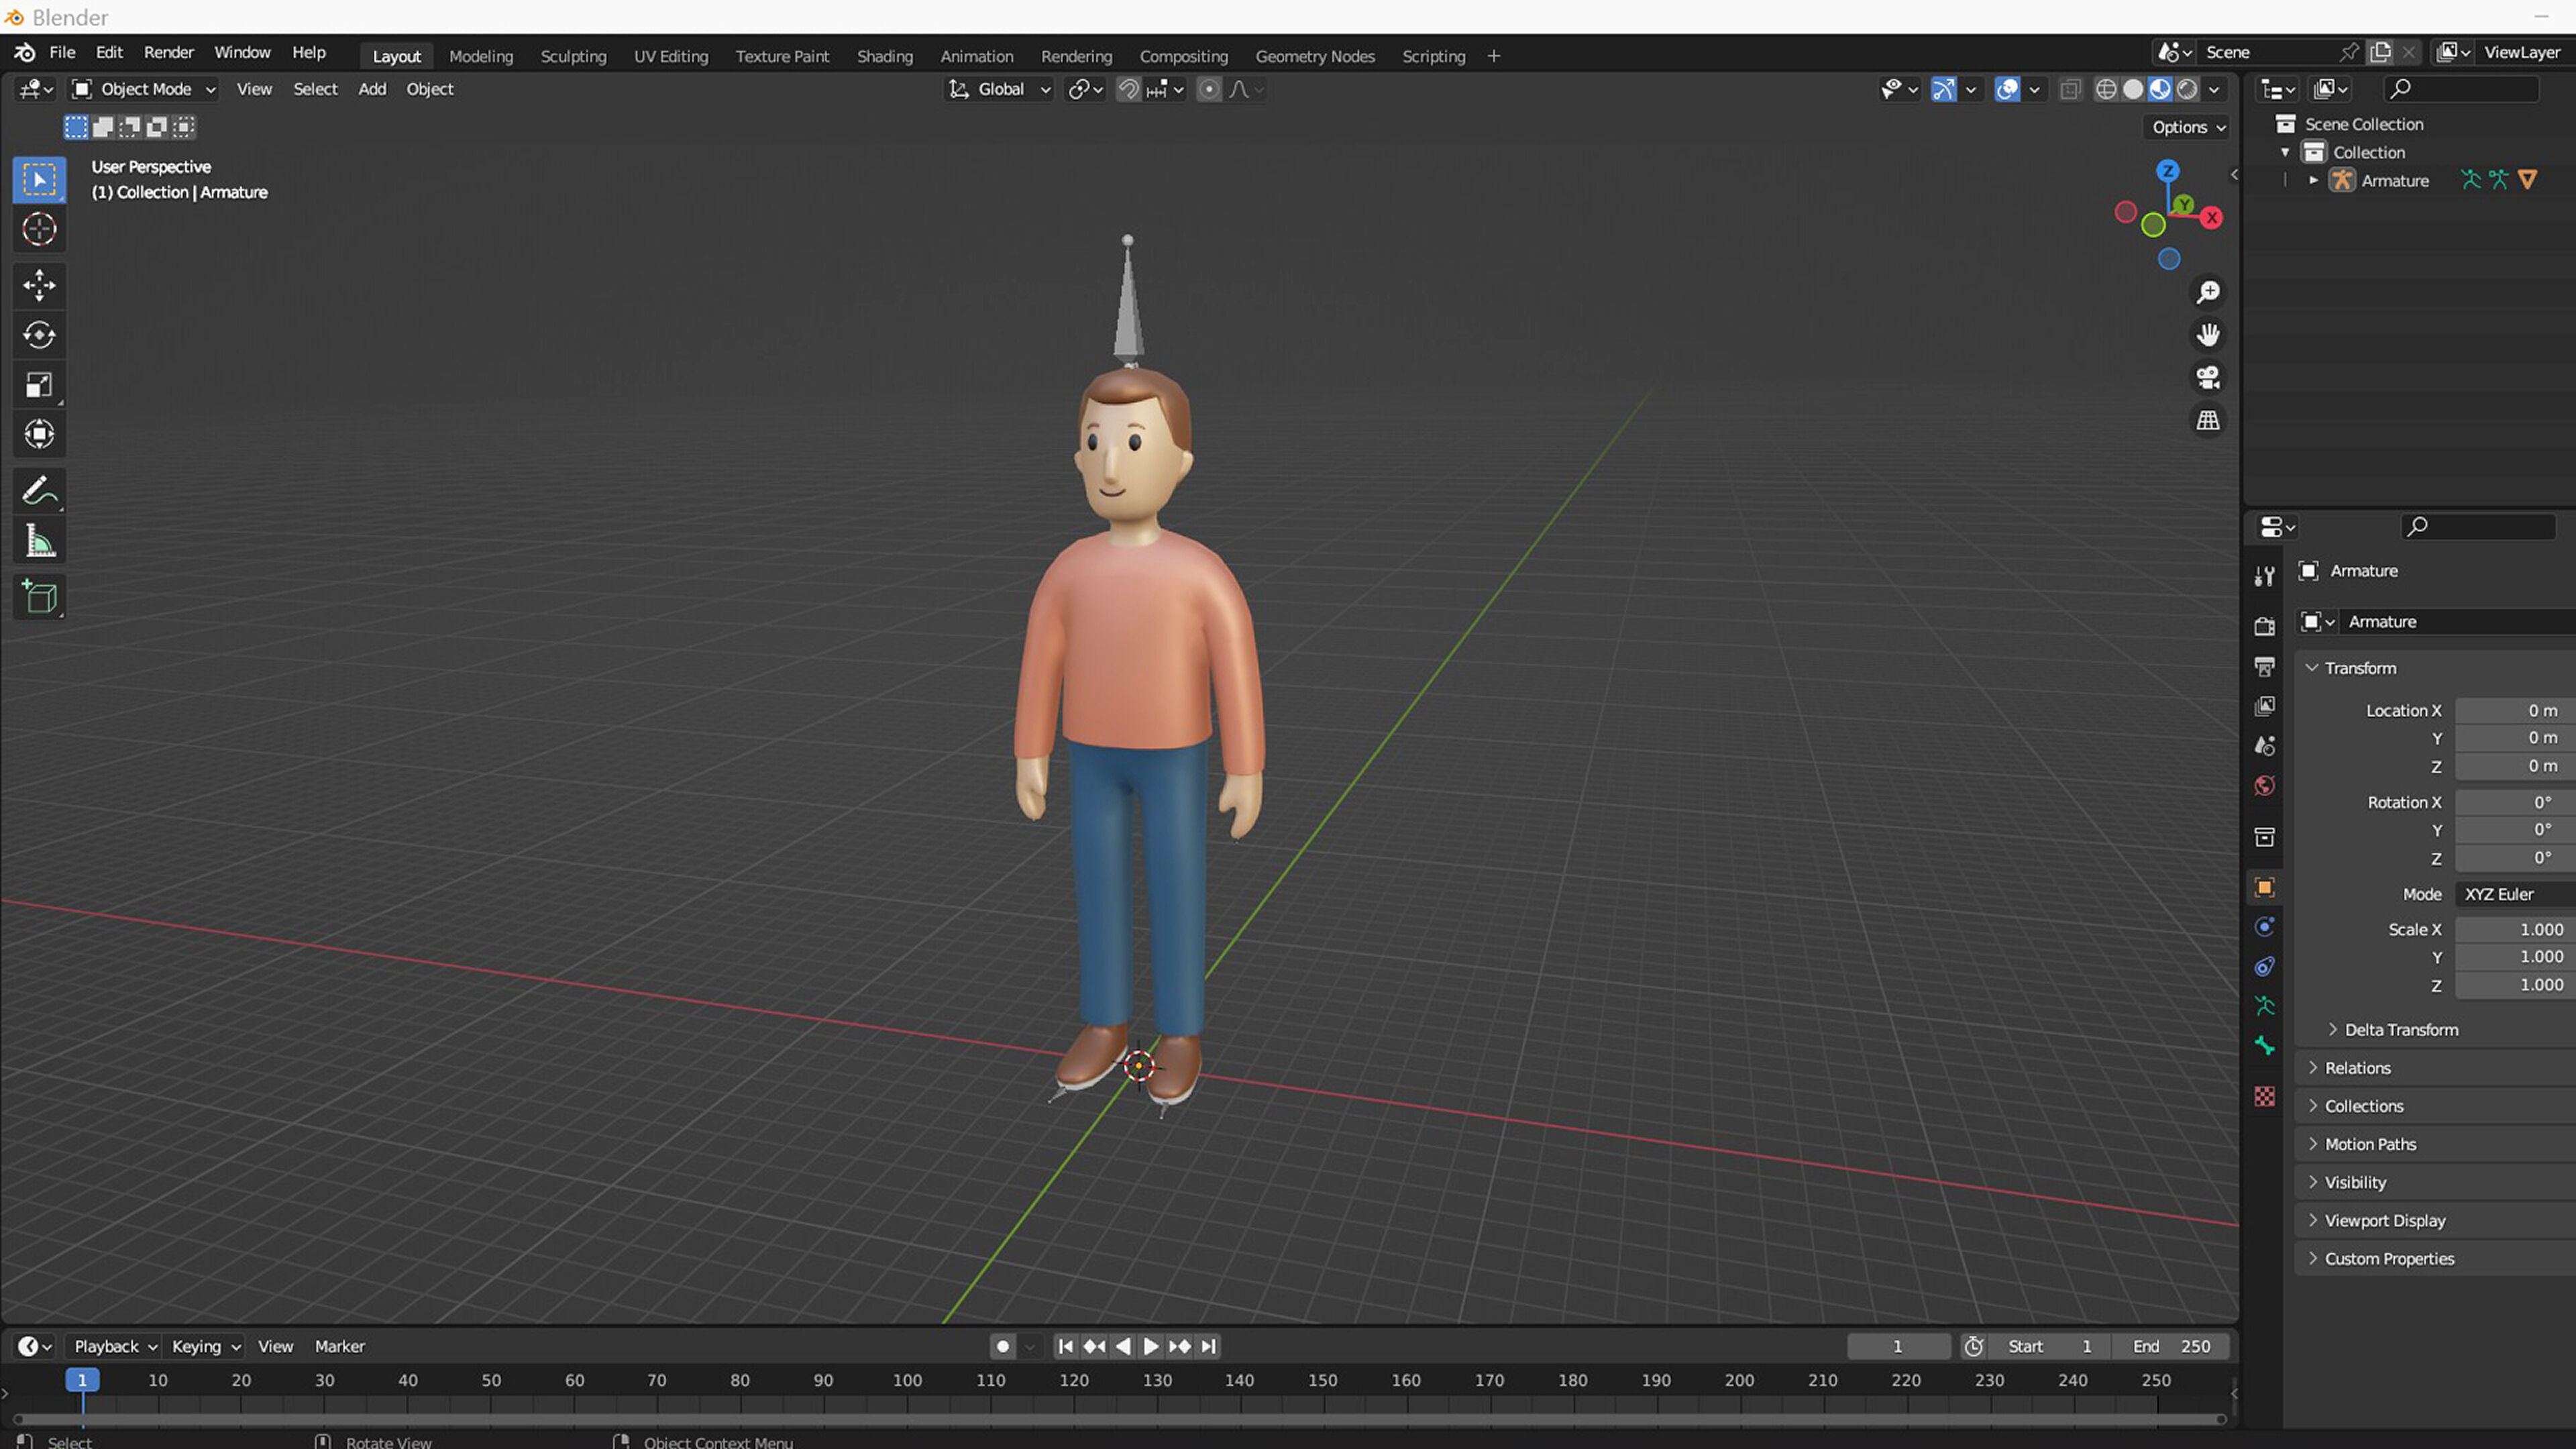Click the viewport zoom magnifier icon
The height and width of the screenshot is (1449, 2576).
coord(2207,292)
